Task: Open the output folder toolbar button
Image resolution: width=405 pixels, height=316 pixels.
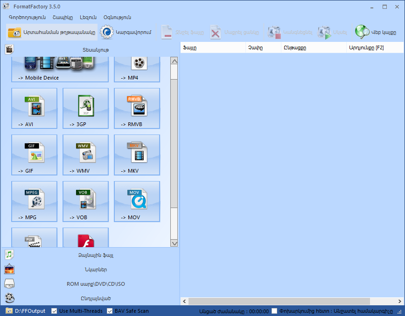Action: (x=52, y=32)
